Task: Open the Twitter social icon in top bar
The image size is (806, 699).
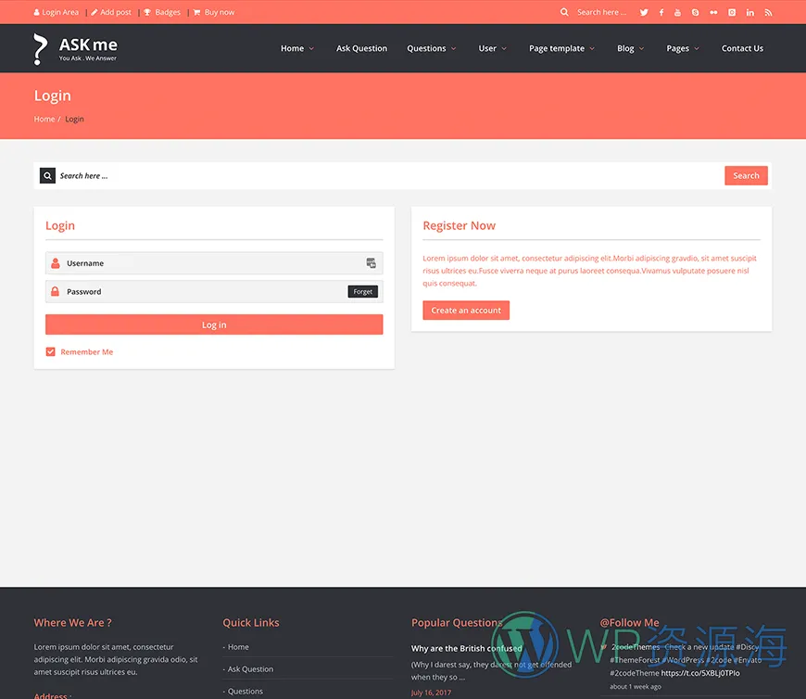Action: point(644,12)
